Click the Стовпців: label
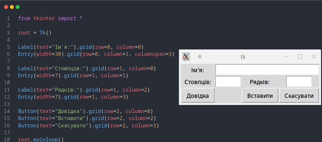 click(x=197, y=82)
